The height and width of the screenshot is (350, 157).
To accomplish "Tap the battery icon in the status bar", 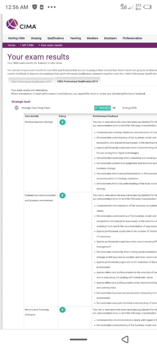I will click(148, 7).
